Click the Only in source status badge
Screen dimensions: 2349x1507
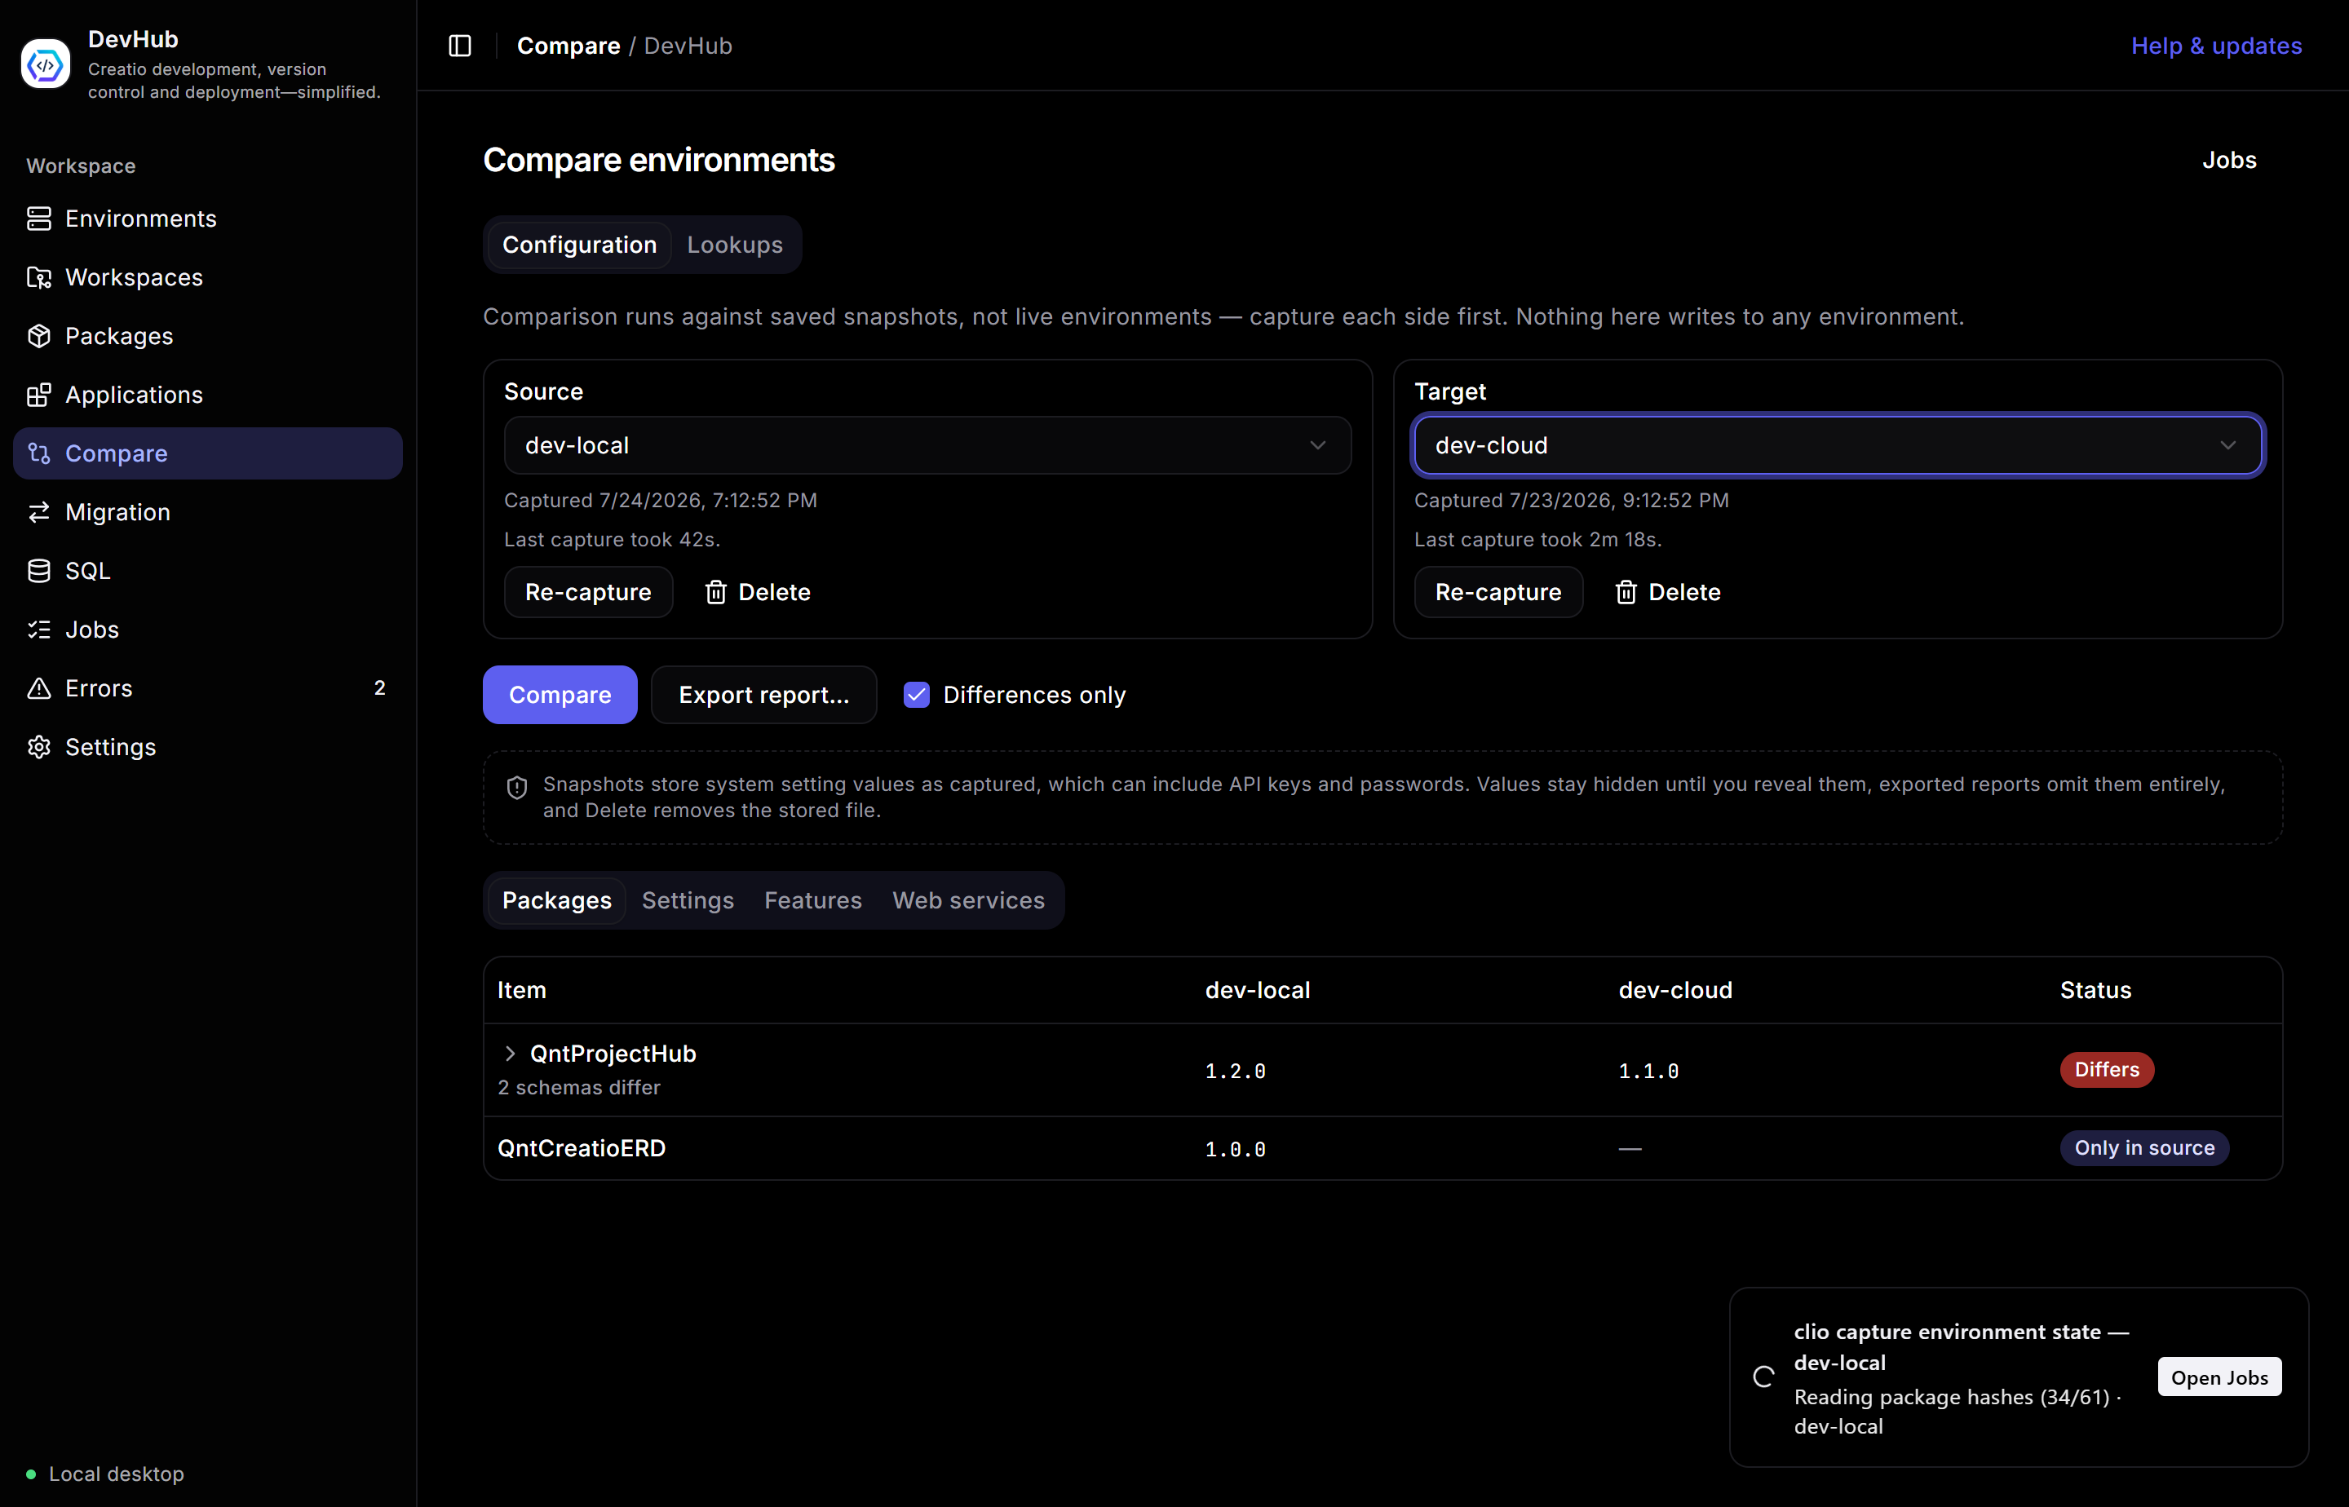click(2144, 1148)
